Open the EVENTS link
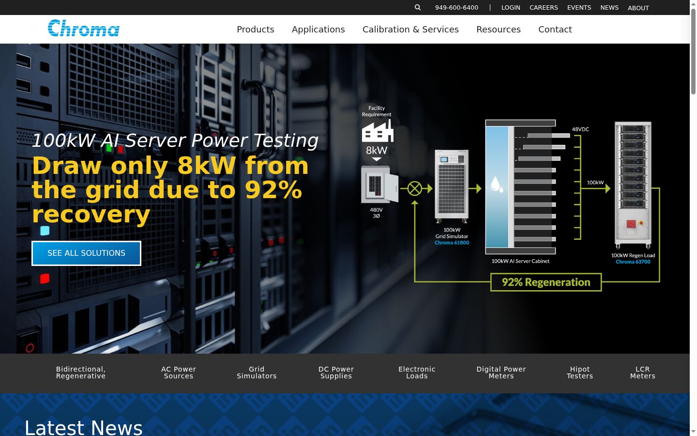 click(x=579, y=8)
